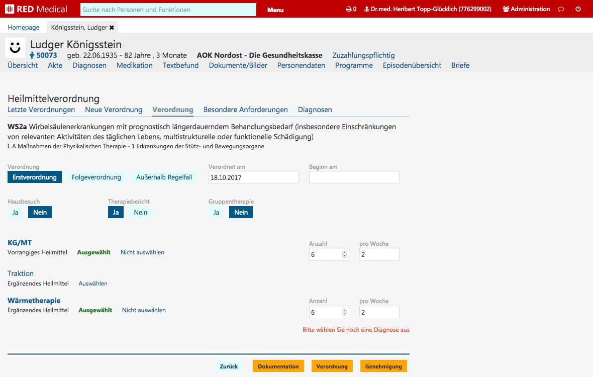Click the KG/MT heading link
This screenshot has height=377, width=593.
coord(20,243)
